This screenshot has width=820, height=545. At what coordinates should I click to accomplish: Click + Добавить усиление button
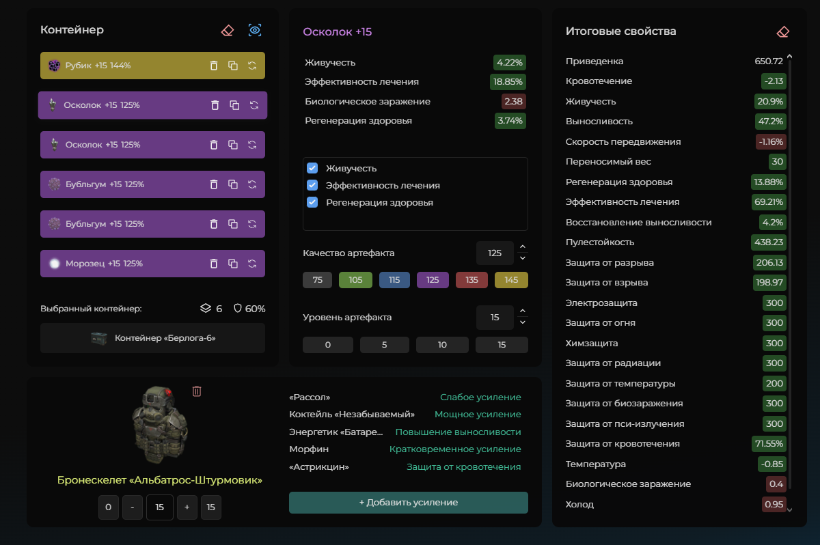(x=409, y=503)
